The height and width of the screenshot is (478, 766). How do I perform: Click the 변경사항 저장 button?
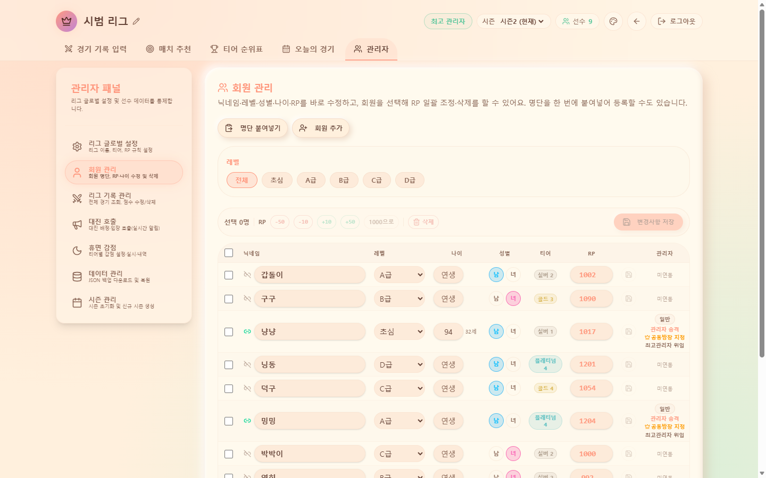[648, 222]
